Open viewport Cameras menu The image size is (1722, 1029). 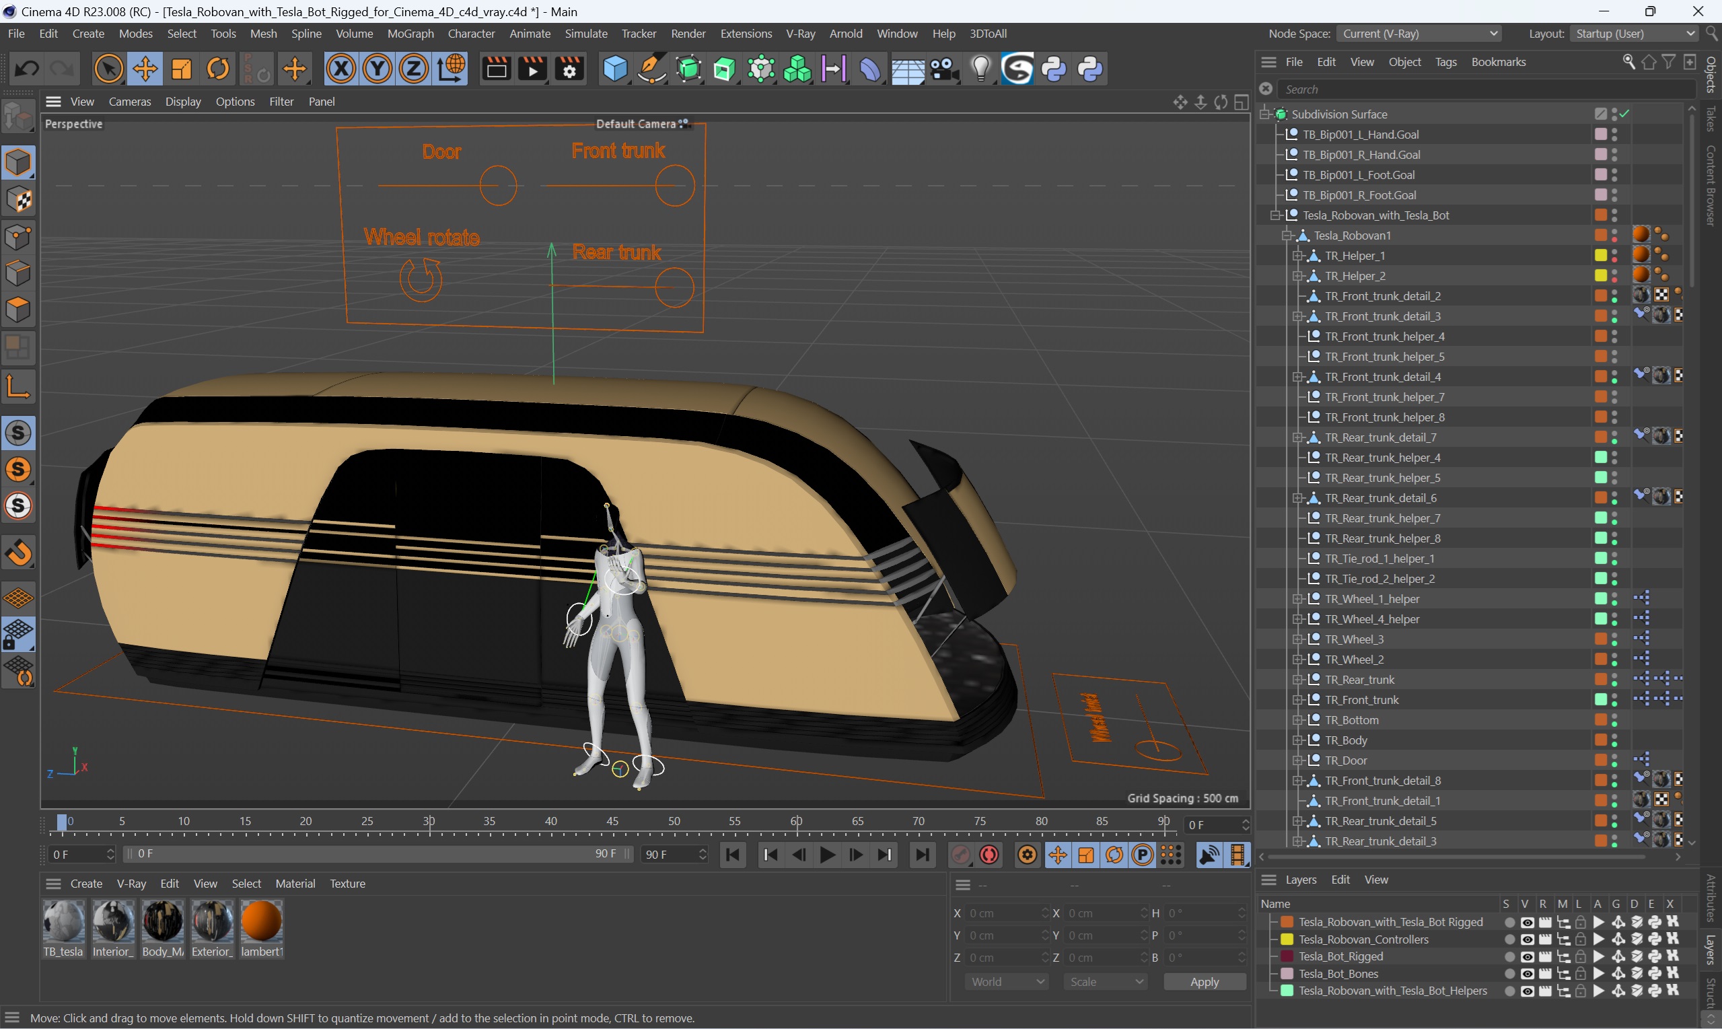click(x=130, y=101)
